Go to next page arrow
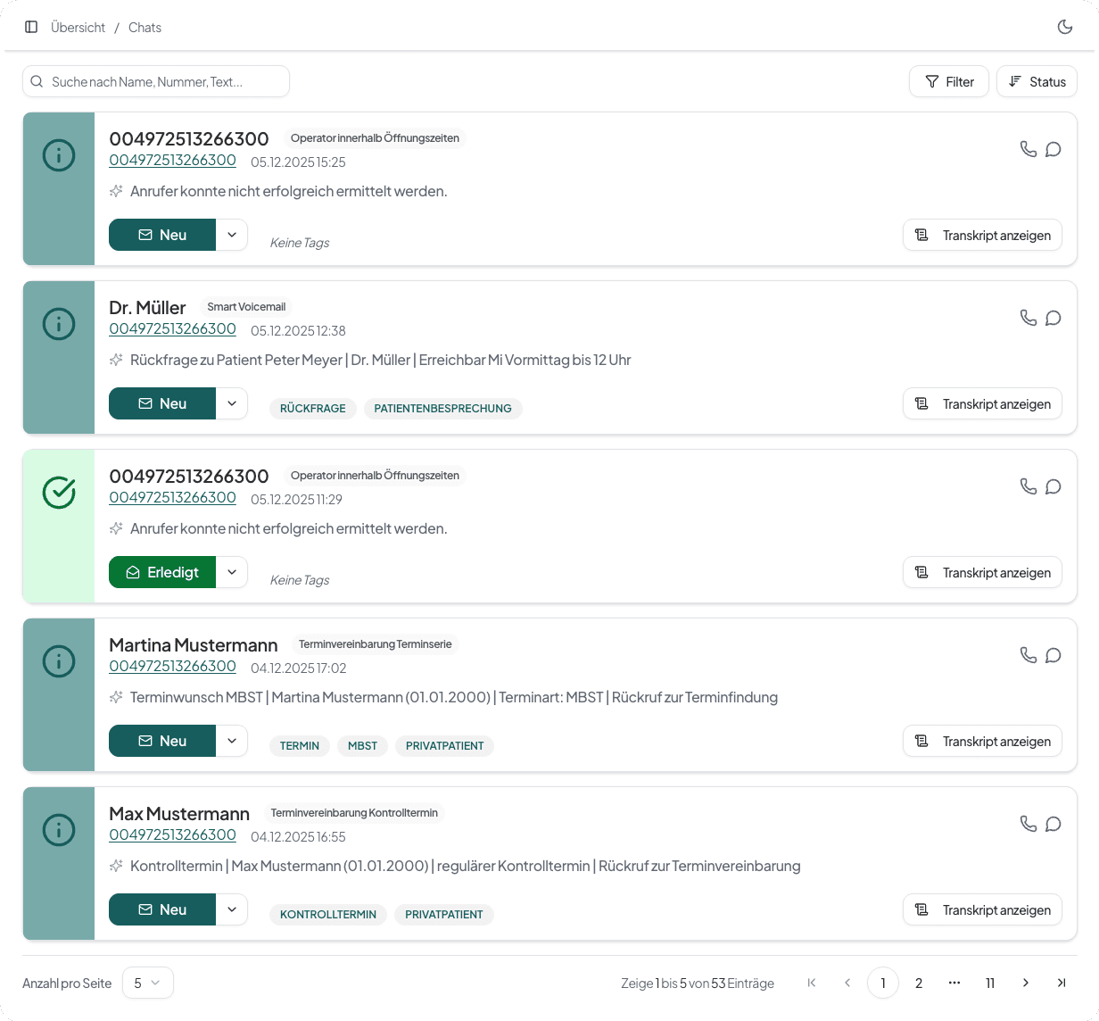Screen dimensions: 1099x1021 tap(1025, 983)
